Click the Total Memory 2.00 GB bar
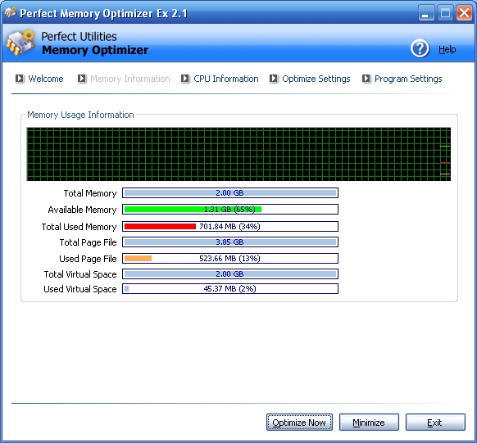477x443 pixels. pyautogui.click(x=230, y=193)
